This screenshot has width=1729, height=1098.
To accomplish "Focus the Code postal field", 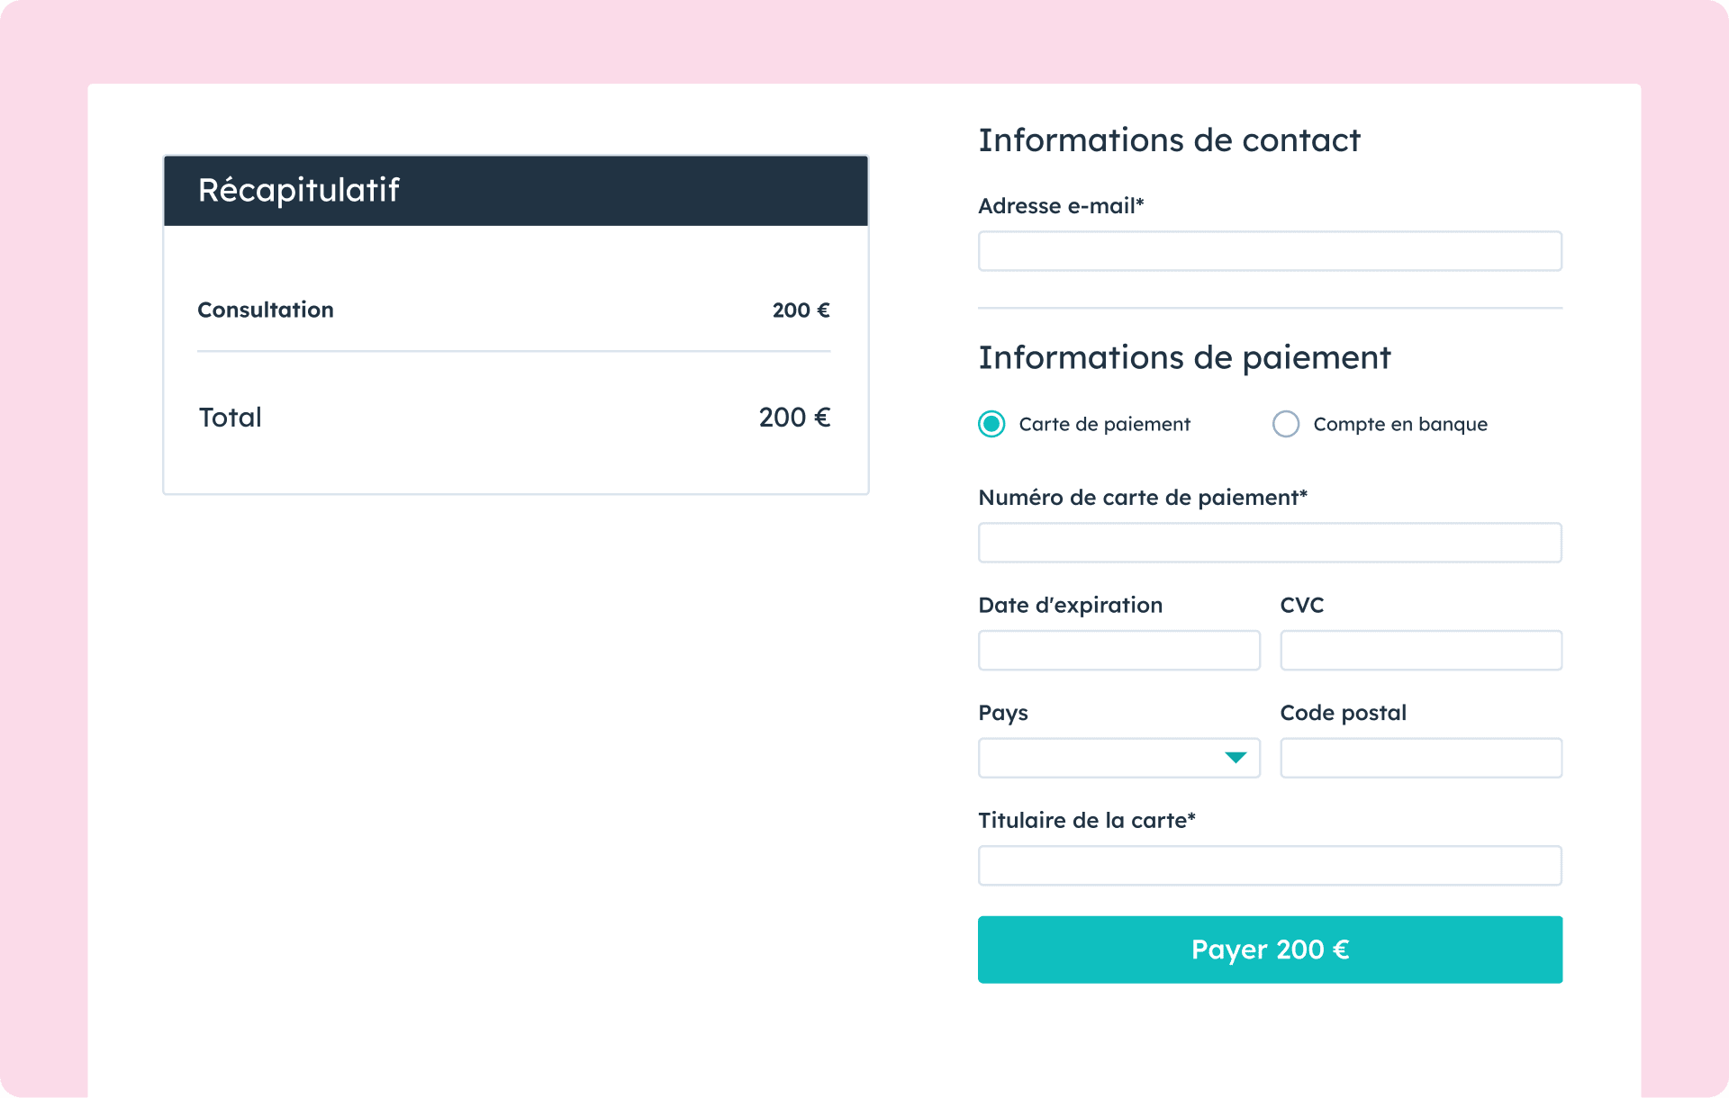I will 1421,758.
